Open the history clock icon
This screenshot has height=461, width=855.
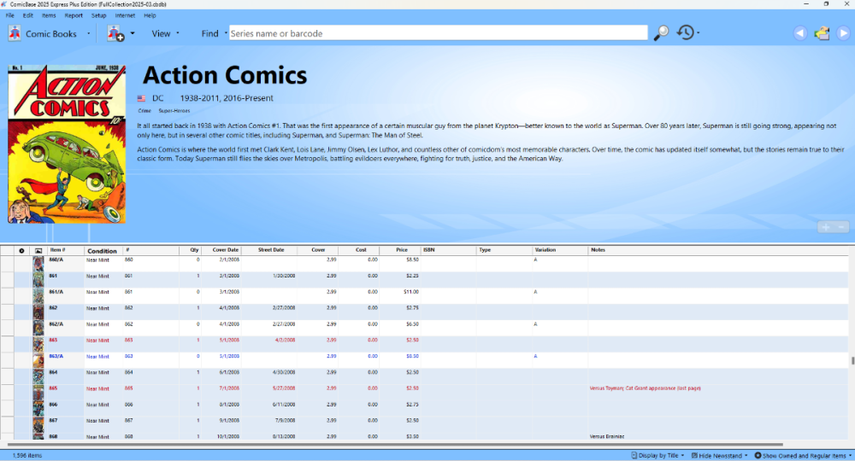click(x=686, y=33)
